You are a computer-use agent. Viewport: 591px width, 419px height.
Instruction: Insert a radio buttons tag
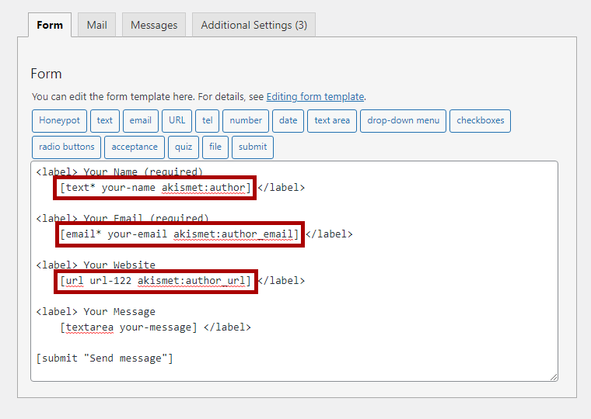click(66, 147)
